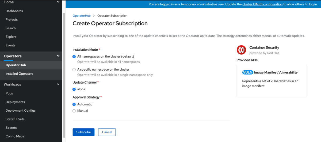The width and height of the screenshot is (321, 142).
Task: Open Explore in the sidebar
Action: pos(11,37)
